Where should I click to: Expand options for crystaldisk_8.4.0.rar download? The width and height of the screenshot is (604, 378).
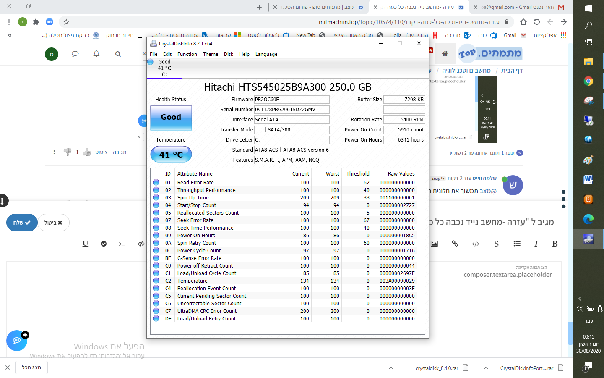click(391, 368)
